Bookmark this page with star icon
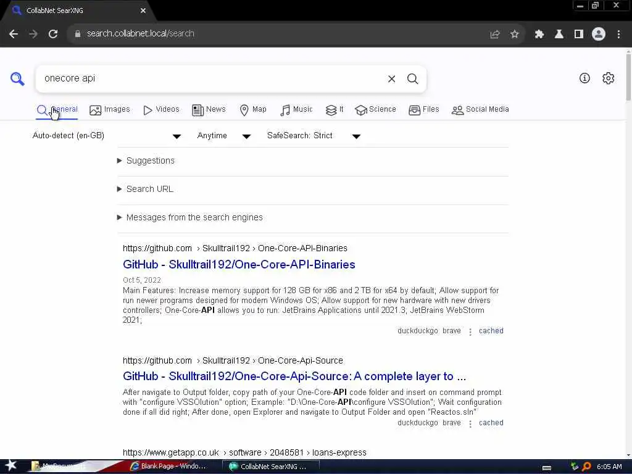 click(x=514, y=35)
